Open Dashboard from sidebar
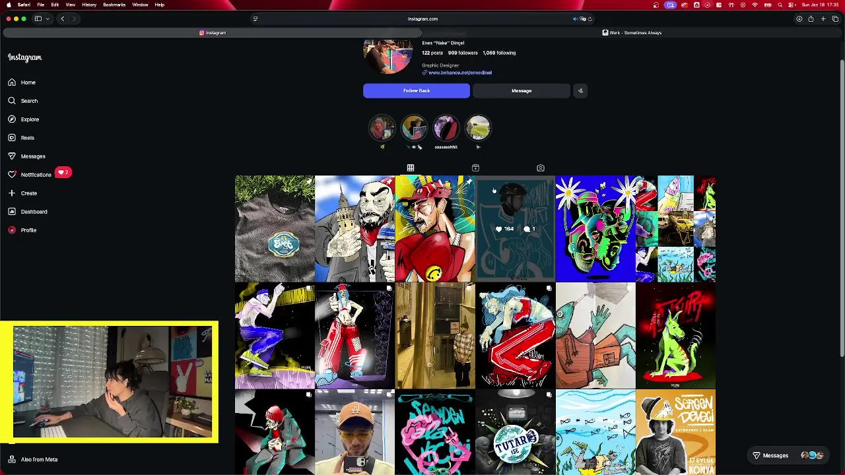 point(28,212)
